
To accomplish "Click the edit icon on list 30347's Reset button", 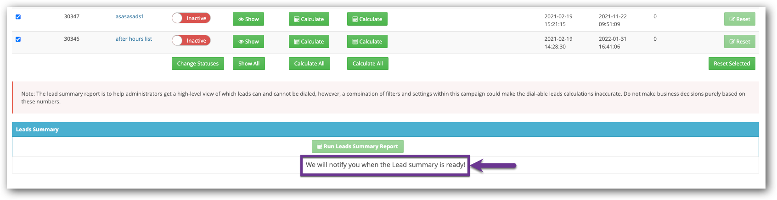I will pos(732,19).
